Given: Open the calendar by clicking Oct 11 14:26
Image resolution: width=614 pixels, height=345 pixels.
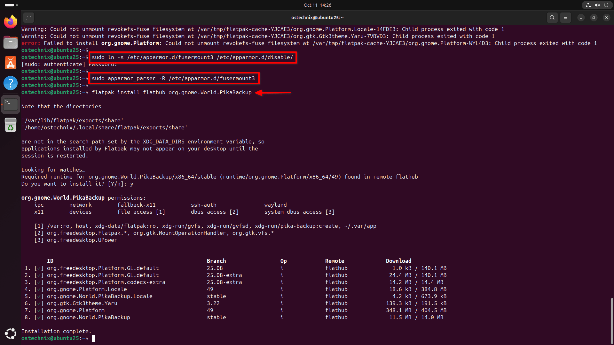Looking at the screenshot, I should 317,5.
